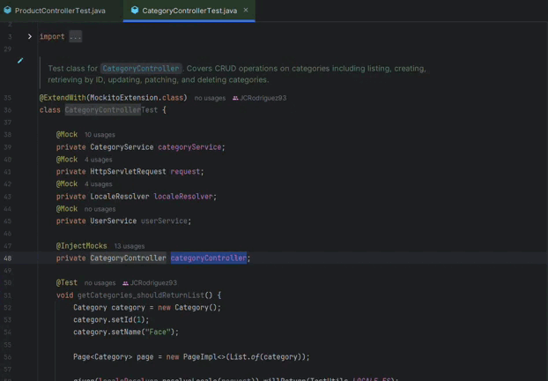Viewport: 548px width, 381px height.
Task: Click the JCRodriguez93 author hint after @ExtendWith
Action: tap(263, 98)
